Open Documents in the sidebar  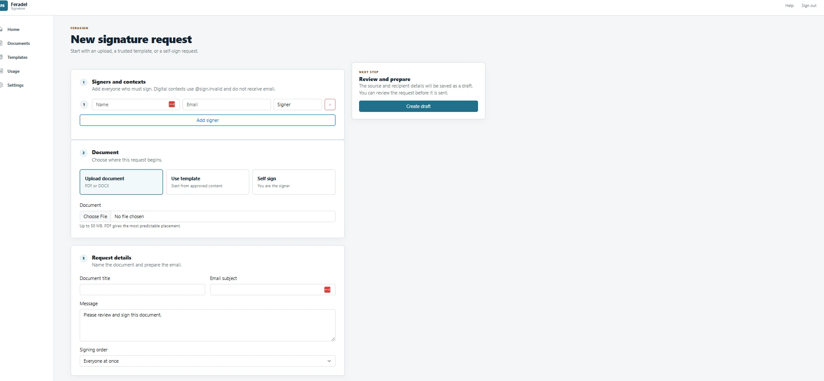[x=18, y=44]
